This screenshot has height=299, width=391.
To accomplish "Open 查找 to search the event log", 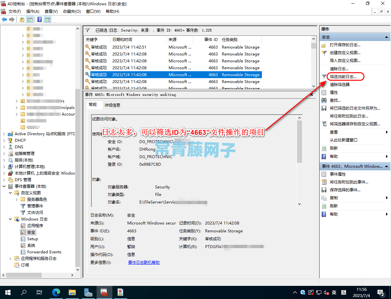I will click(333, 100).
